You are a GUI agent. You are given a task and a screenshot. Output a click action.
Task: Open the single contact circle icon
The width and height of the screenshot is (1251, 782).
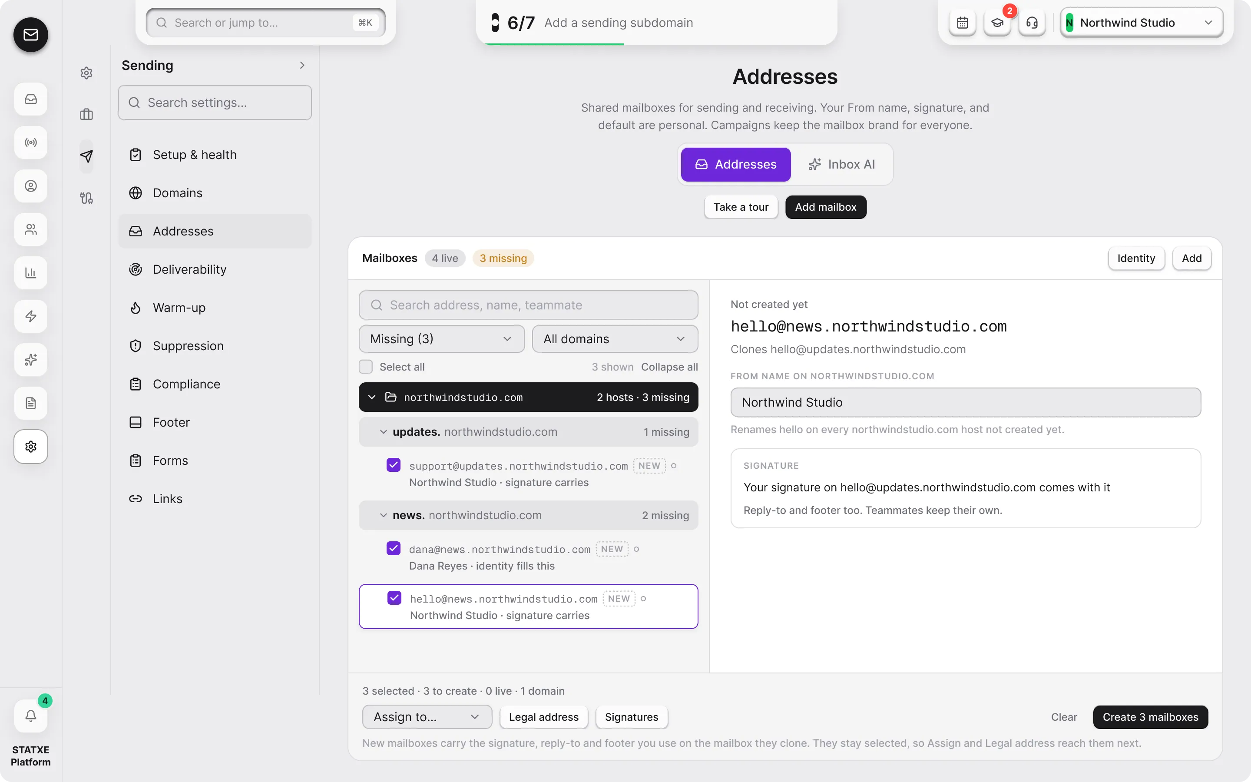[x=30, y=186]
